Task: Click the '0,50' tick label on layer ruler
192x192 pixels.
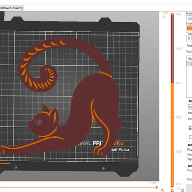Action: (x=179, y=117)
